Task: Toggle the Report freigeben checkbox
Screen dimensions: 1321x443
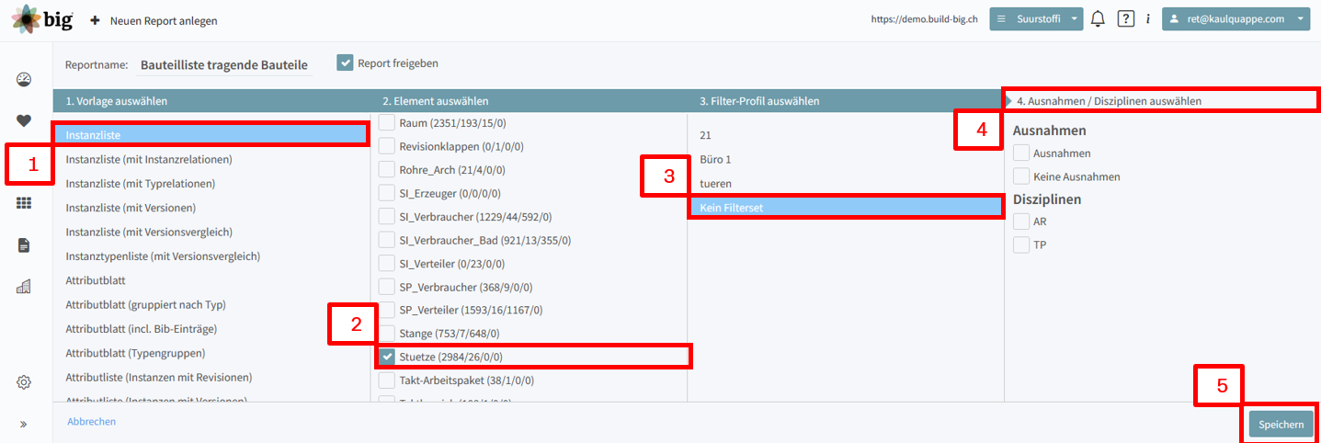Action: coord(345,62)
